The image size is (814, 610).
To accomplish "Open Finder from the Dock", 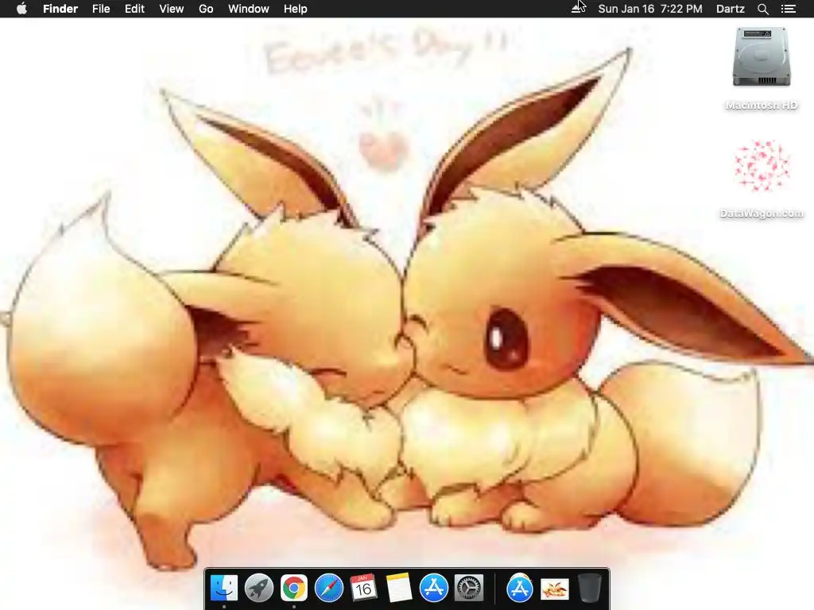I will click(223, 588).
